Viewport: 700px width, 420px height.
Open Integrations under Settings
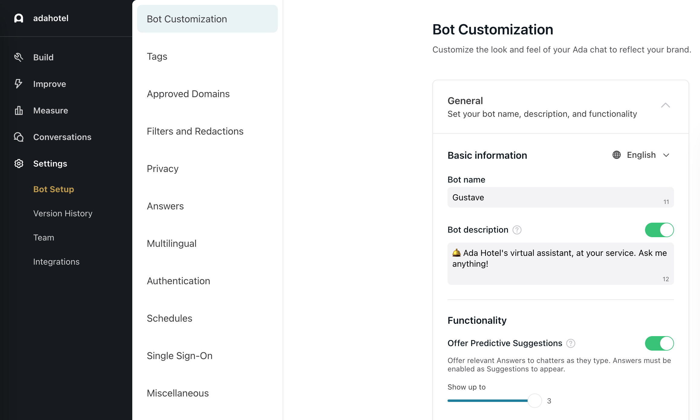56,262
